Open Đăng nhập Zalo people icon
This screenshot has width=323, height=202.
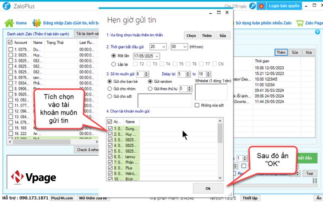[37, 23]
